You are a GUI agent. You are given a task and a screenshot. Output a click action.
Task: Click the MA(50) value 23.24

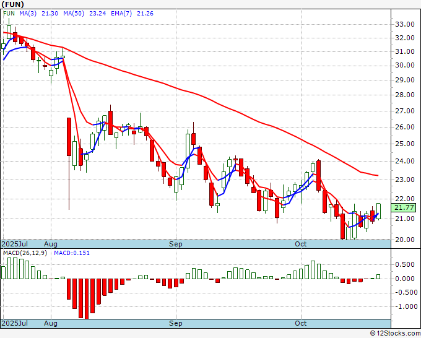(97, 14)
